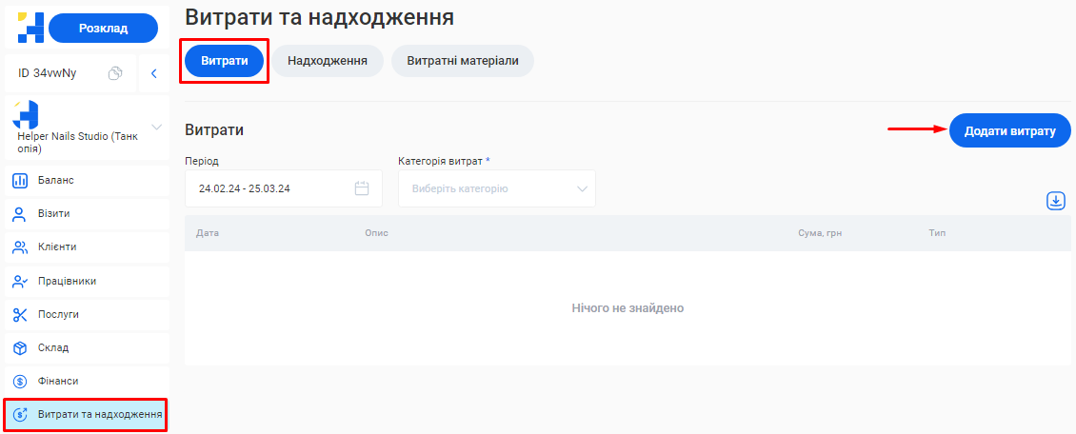Download the expenses table via export icon
The height and width of the screenshot is (434, 1076).
click(x=1055, y=201)
